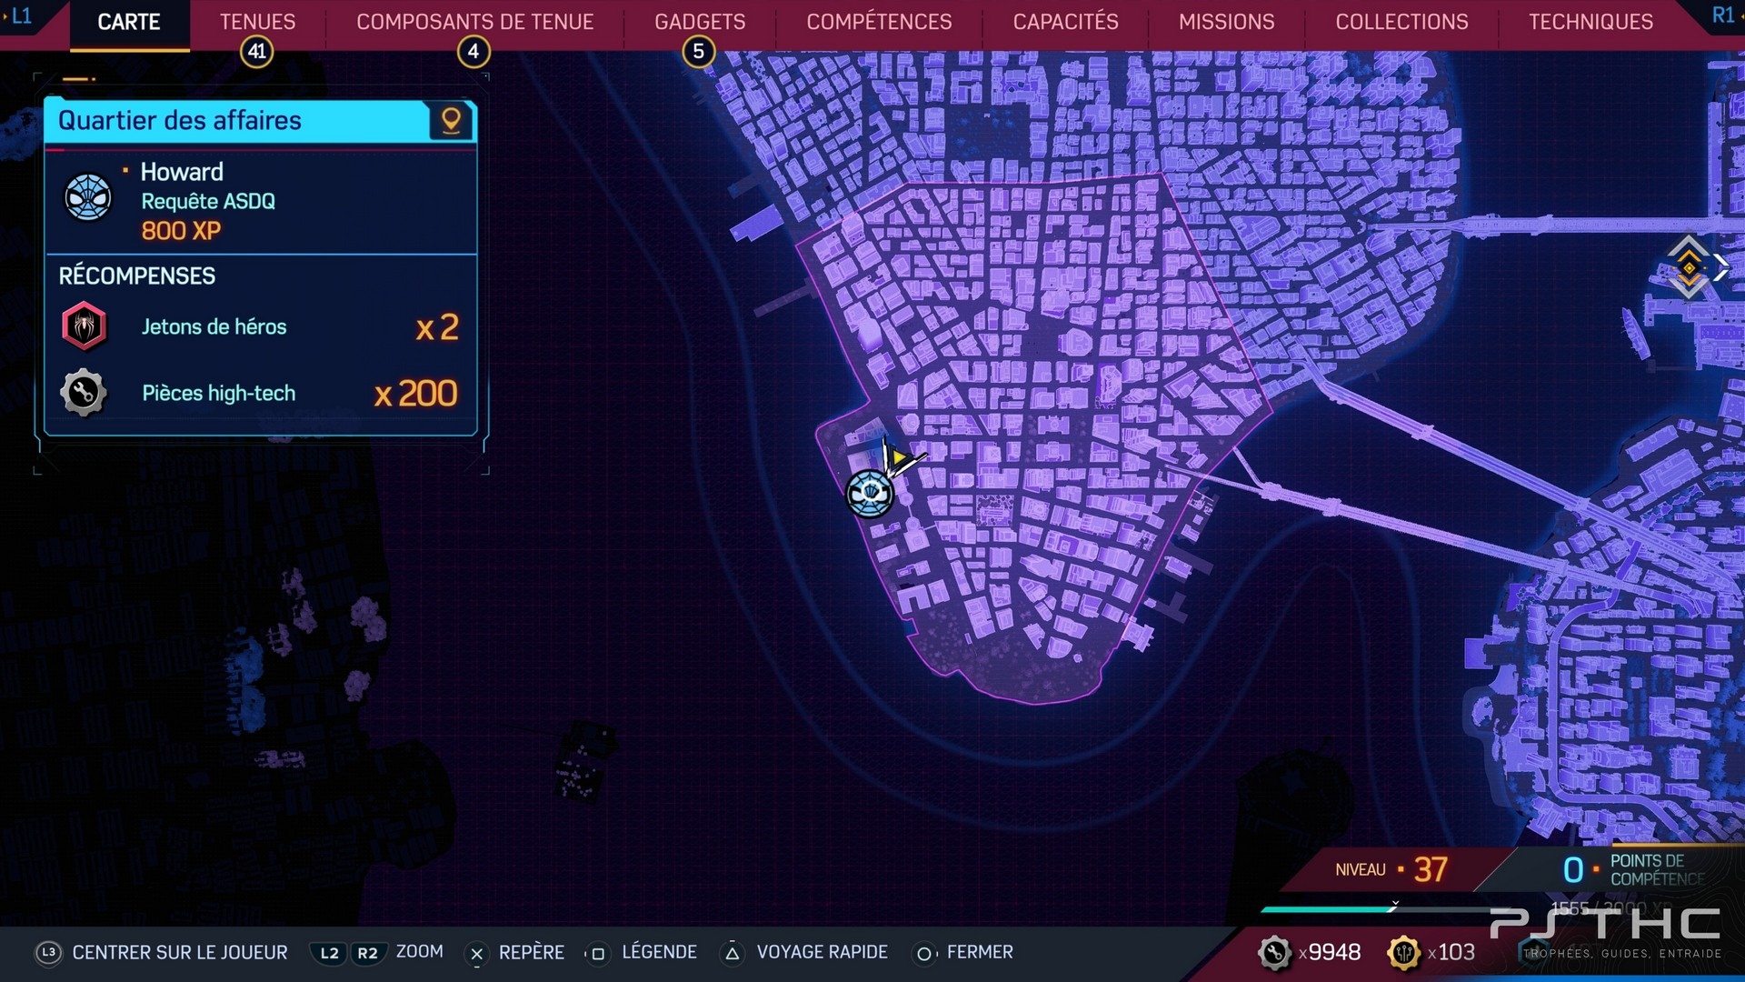Viewport: 1745px width, 982px height.
Task: Click the x9948 parts count
Action: 1330,952
